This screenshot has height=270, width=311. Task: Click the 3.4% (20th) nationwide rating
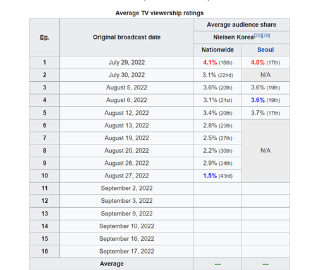217,113
